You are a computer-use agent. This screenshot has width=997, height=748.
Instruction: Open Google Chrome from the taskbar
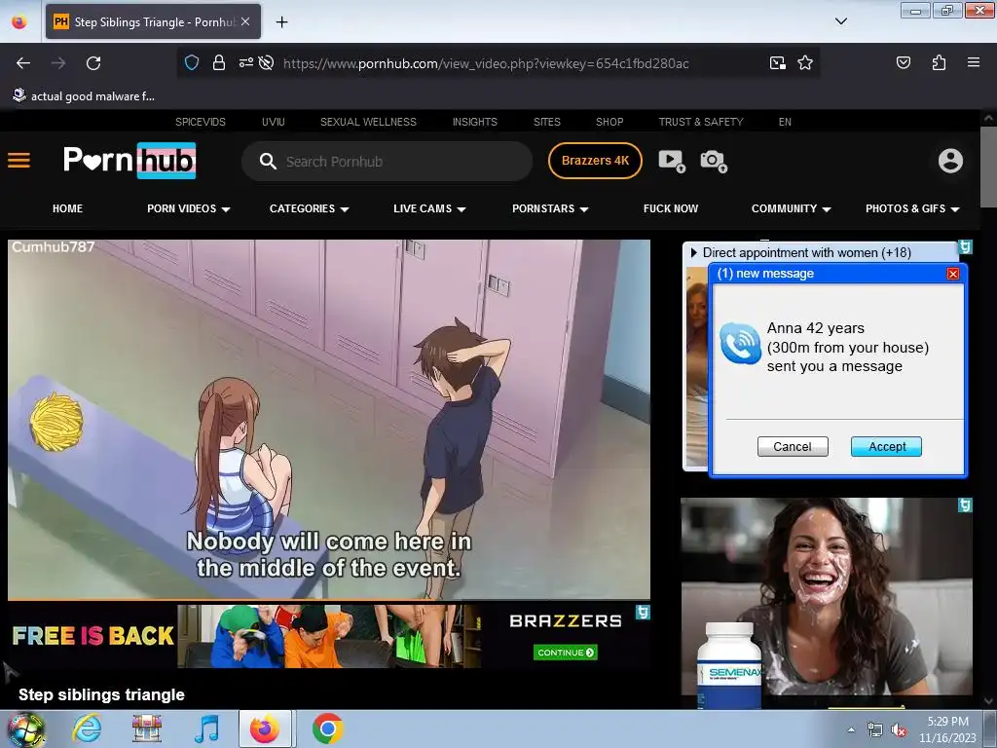pyautogui.click(x=327, y=729)
